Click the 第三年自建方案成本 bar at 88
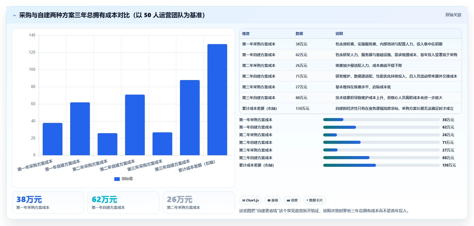 190,118
